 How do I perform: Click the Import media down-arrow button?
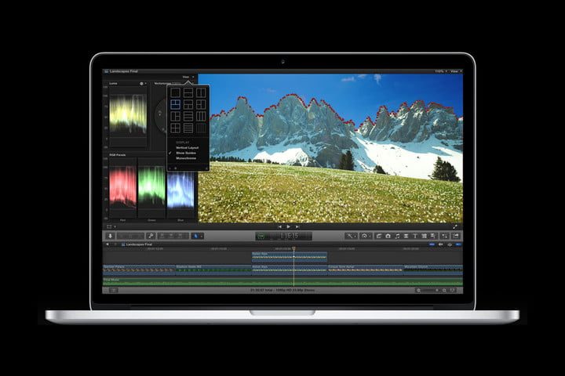110,236
